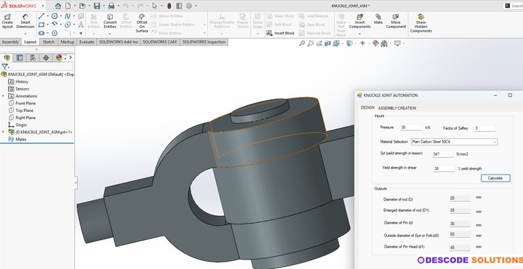Select the cursor Select tool icon
Image resolution: width=523 pixels, height=269 pixels.
click(x=155, y=5)
